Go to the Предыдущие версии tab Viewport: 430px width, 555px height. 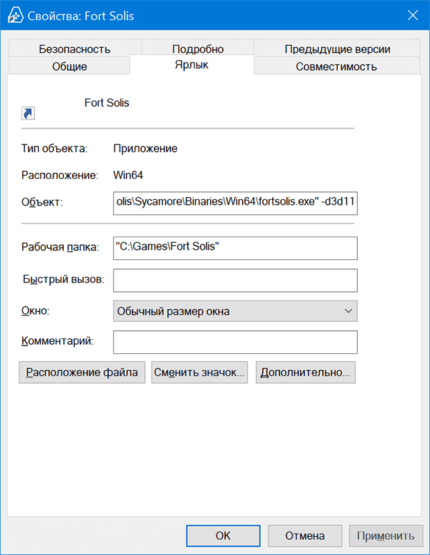tap(337, 49)
